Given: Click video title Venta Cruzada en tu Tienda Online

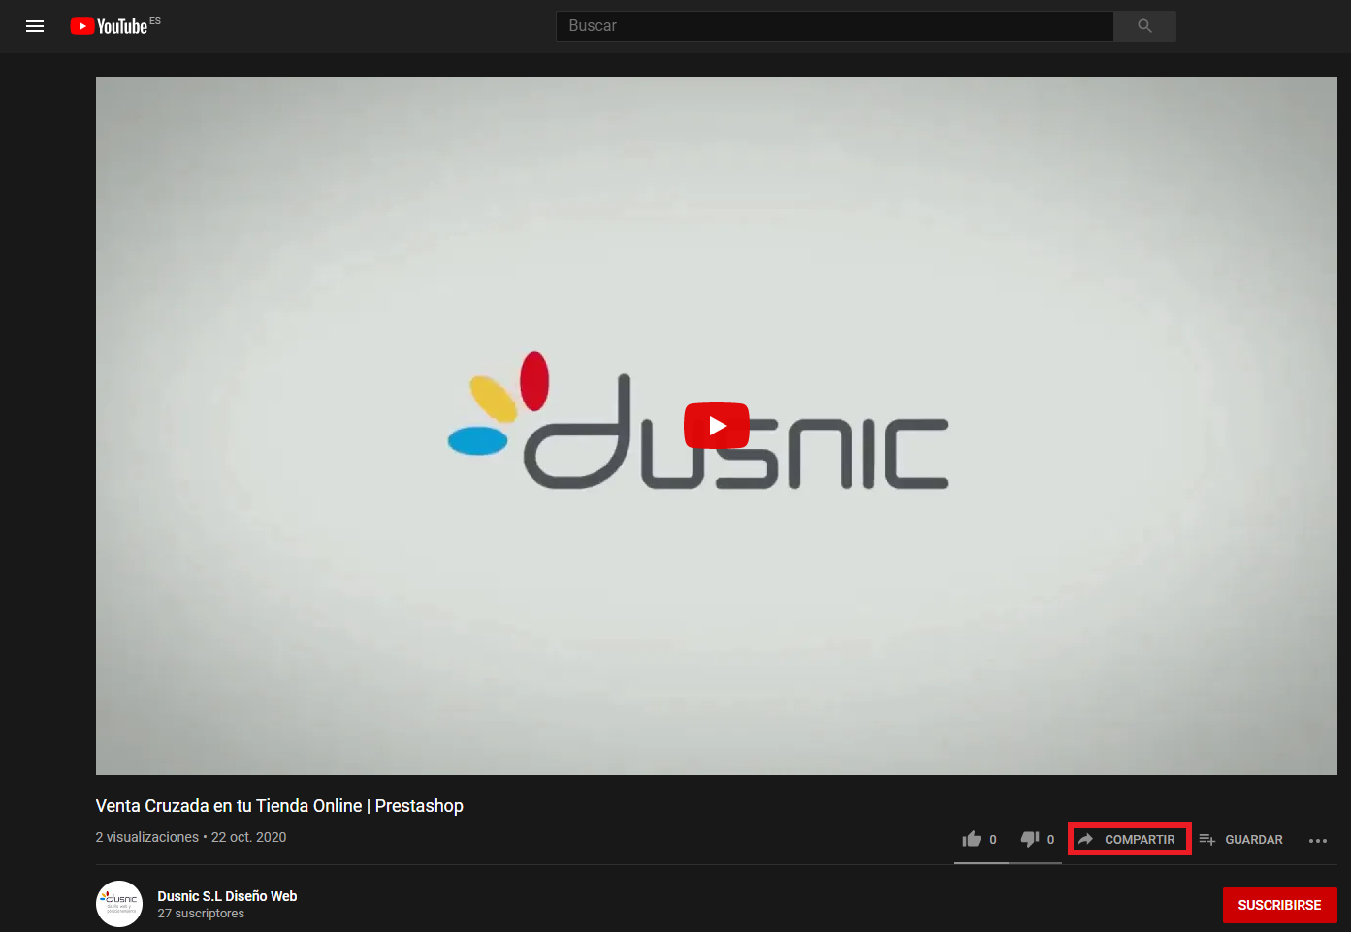Looking at the screenshot, I should click(x=279, y=806).
